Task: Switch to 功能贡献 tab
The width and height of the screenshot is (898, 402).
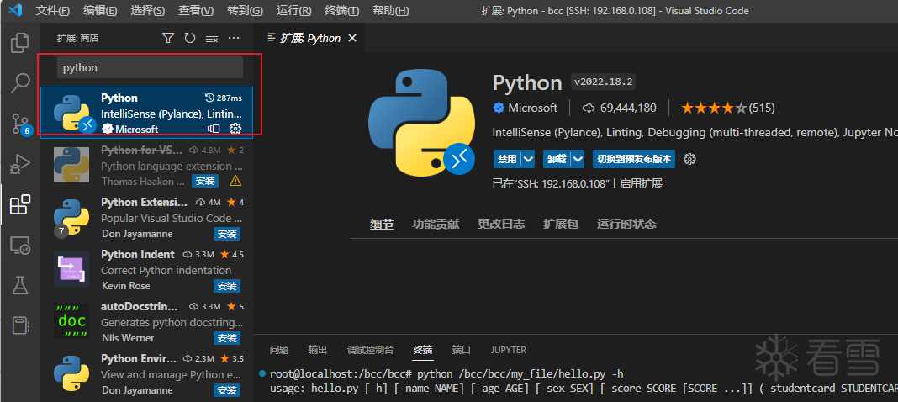Action: (x=436, y=224)
